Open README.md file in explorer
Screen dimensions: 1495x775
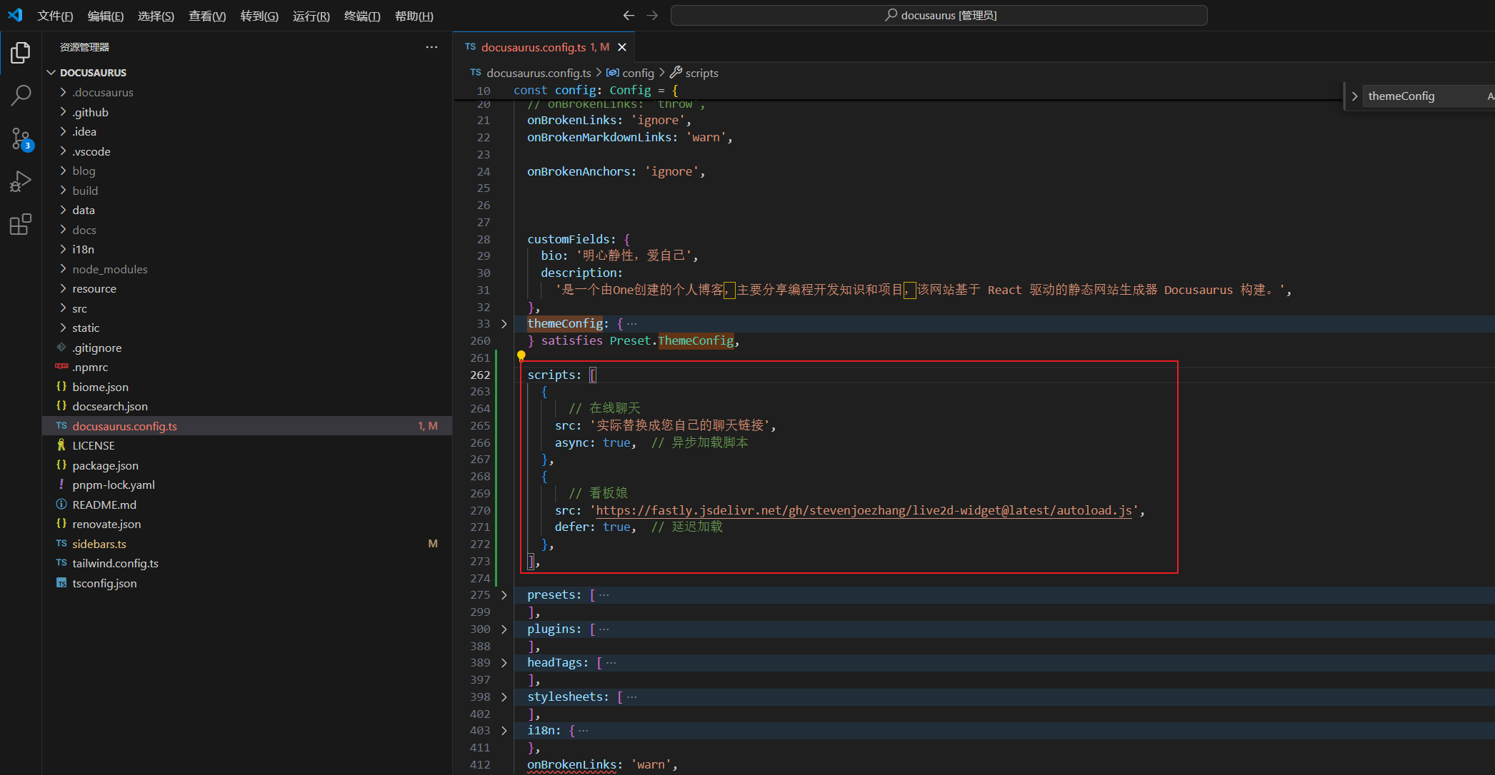(x=247, y=505)
